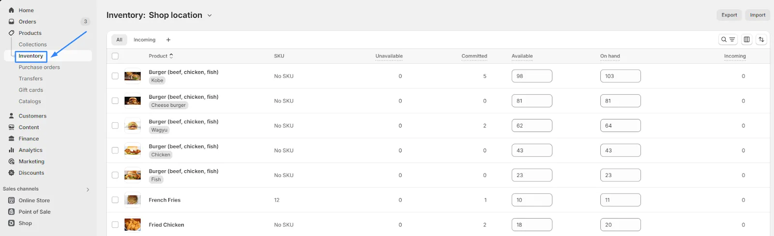
Task: Open Transfers in the sidebar
Action: coord(30,78)
